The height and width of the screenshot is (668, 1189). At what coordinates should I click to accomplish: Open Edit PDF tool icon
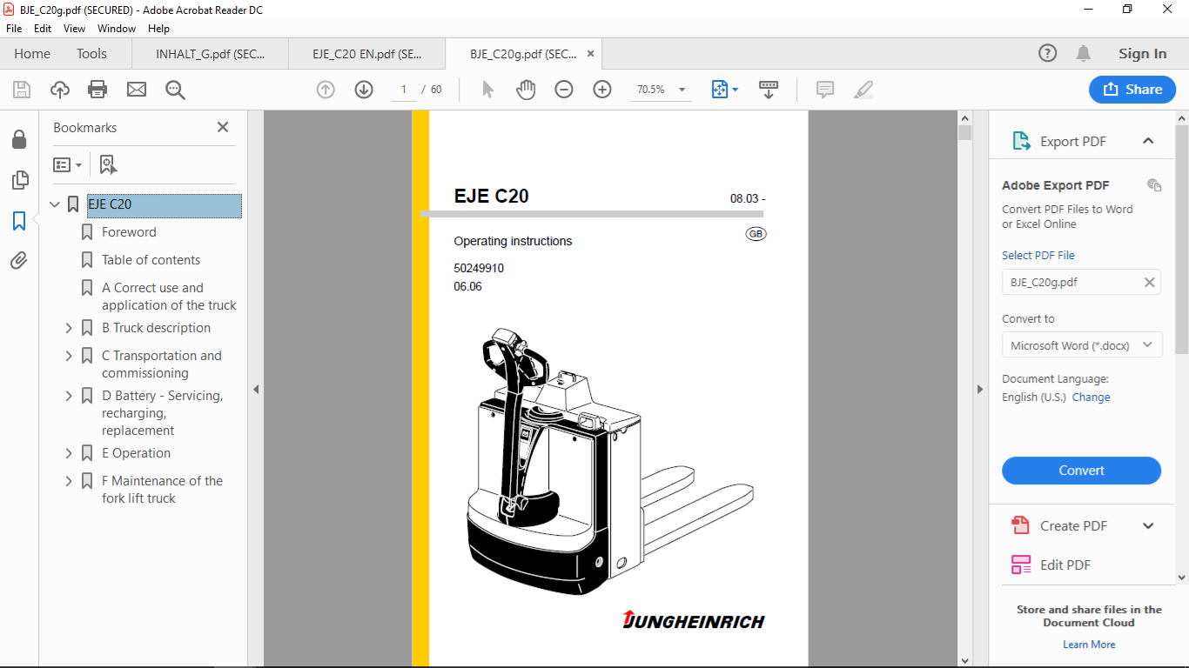point(1020,564)
